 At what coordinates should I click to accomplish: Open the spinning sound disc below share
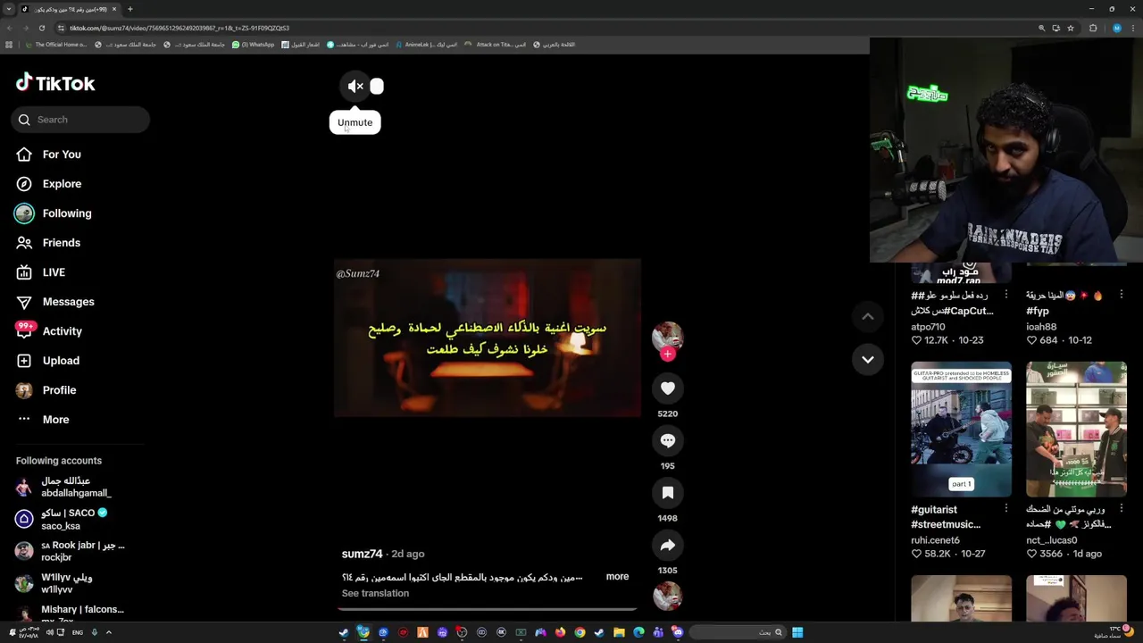coord(667,597)
